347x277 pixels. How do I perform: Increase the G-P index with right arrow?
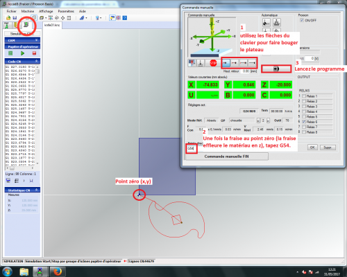[268, 120]
